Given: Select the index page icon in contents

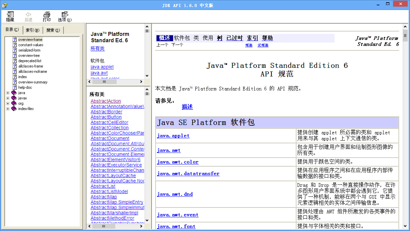Looking at the screenshot, I should 15,77.
